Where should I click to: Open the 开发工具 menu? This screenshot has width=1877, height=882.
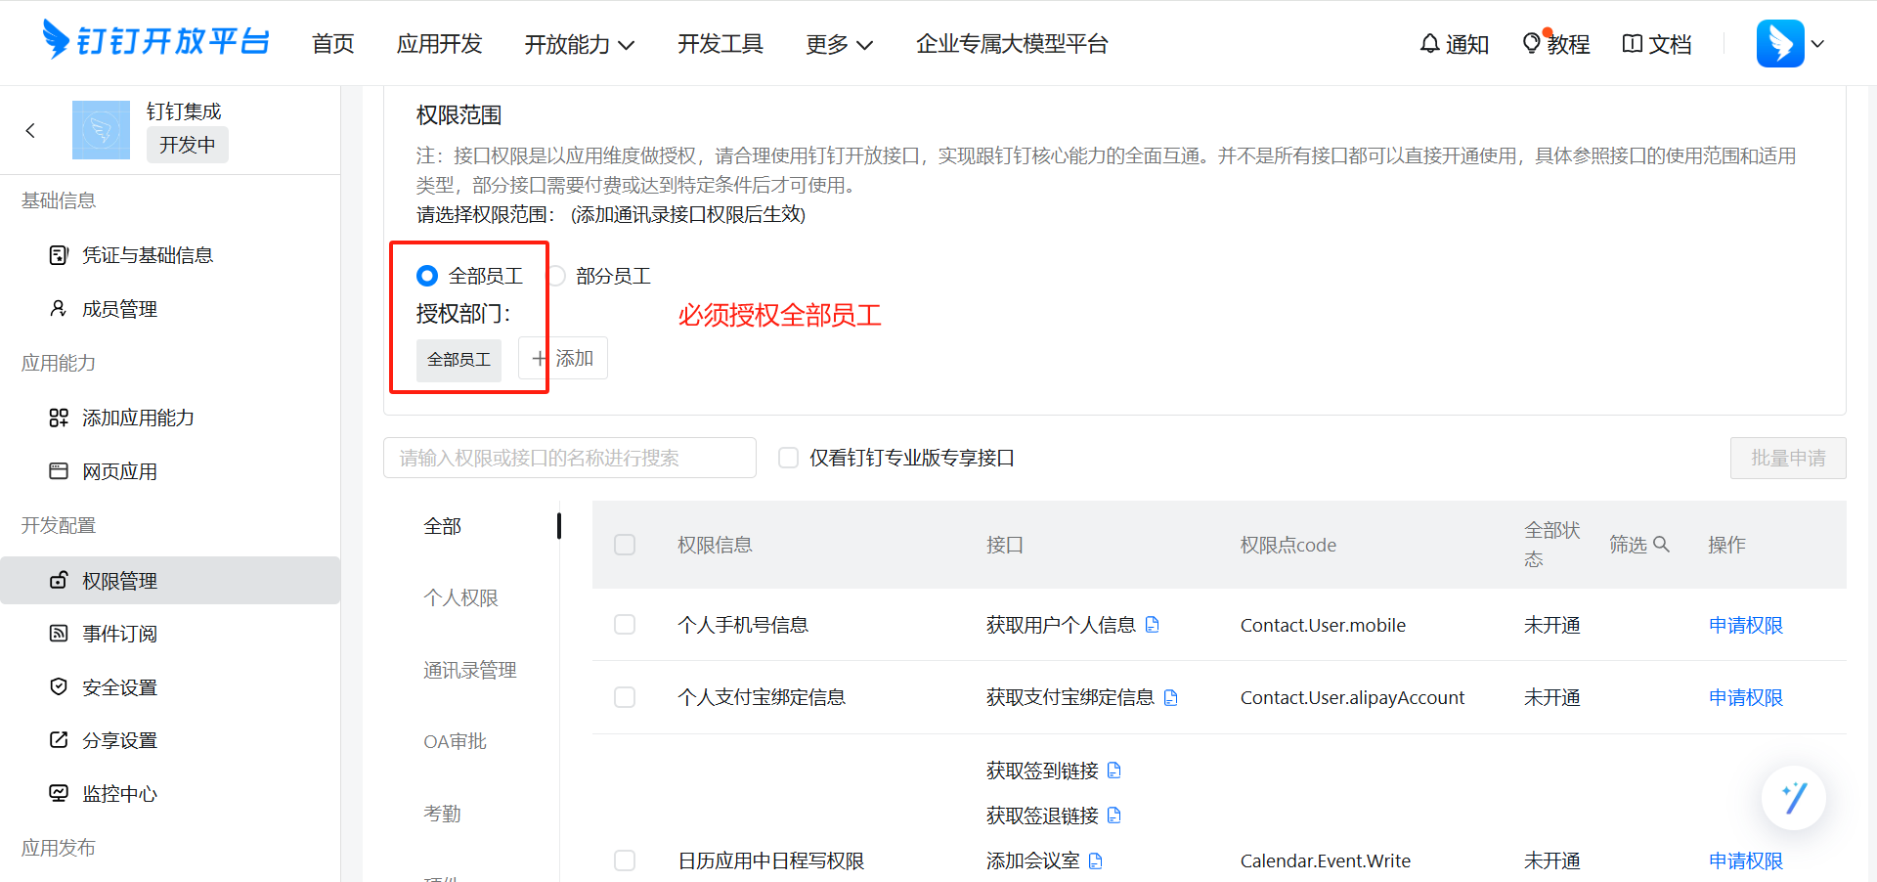[720, 44]
